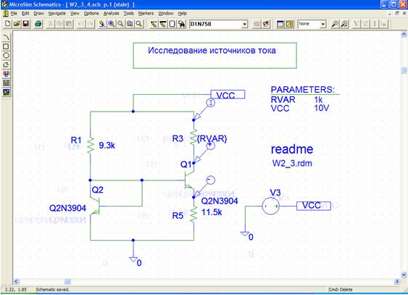Select the Draw Bus tool
This screenshot has height=295, width=408.
tap(163, 24)
